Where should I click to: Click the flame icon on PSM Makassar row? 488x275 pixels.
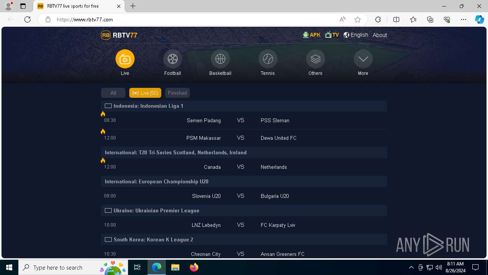coord(103,131)
